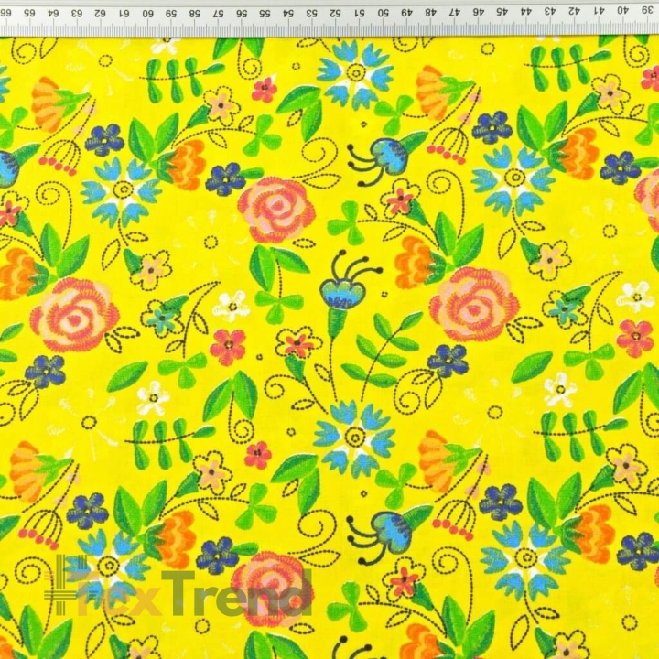The width and height of the screenshot is (659, 659).
Task: Click the blue star flower below ruler mark 51
Action: tap(355, 73)
